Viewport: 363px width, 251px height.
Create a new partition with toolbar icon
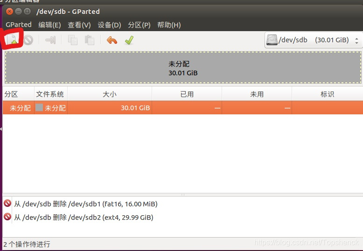click(12, 40)
